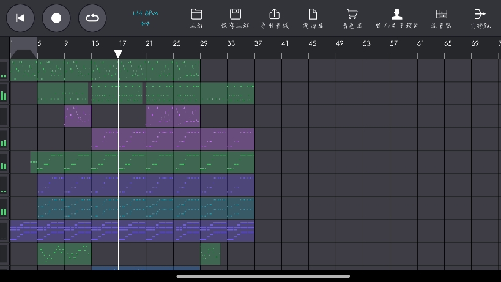Image resolution: width=501 pixels, height=282 pixels.
Task: Open the user/about software profile icon
Action: (x=397, y=14)
